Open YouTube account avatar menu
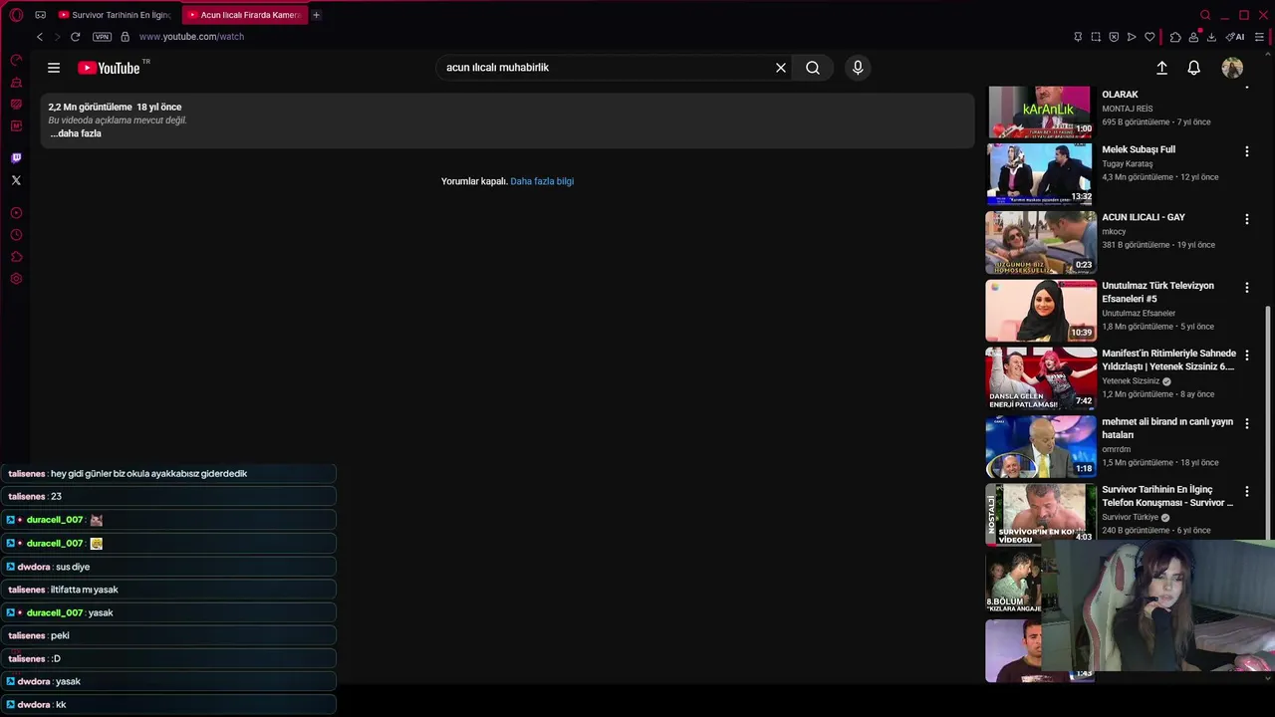The image size is (1275, 717). [1232, 68]
